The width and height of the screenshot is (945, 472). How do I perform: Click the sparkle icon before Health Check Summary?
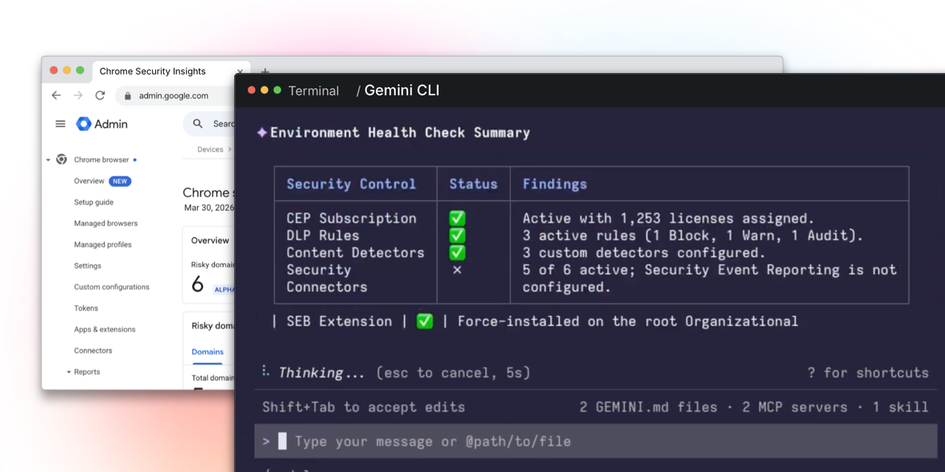tap(261, 133)
